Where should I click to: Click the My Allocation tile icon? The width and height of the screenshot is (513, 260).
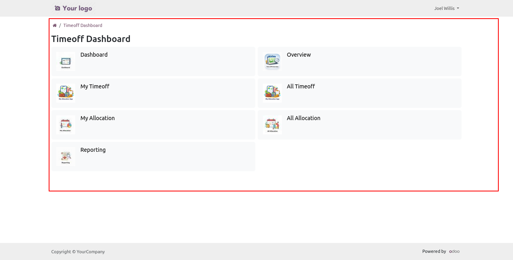tap(66, 125)
